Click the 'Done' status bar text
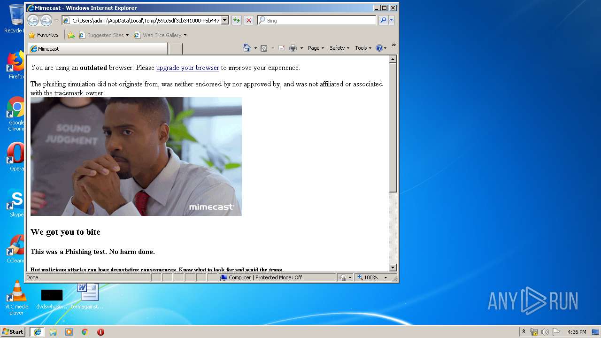Screen dimensions: 601x338 click(32, 277)
